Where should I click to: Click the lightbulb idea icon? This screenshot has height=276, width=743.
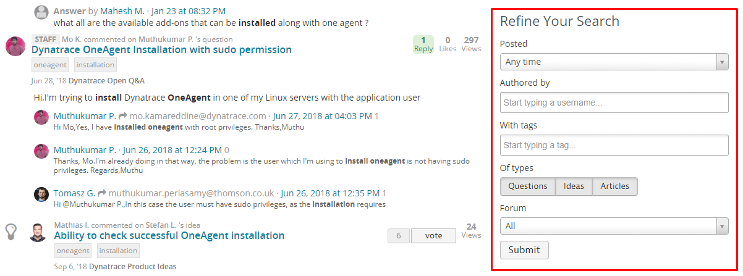11,232
